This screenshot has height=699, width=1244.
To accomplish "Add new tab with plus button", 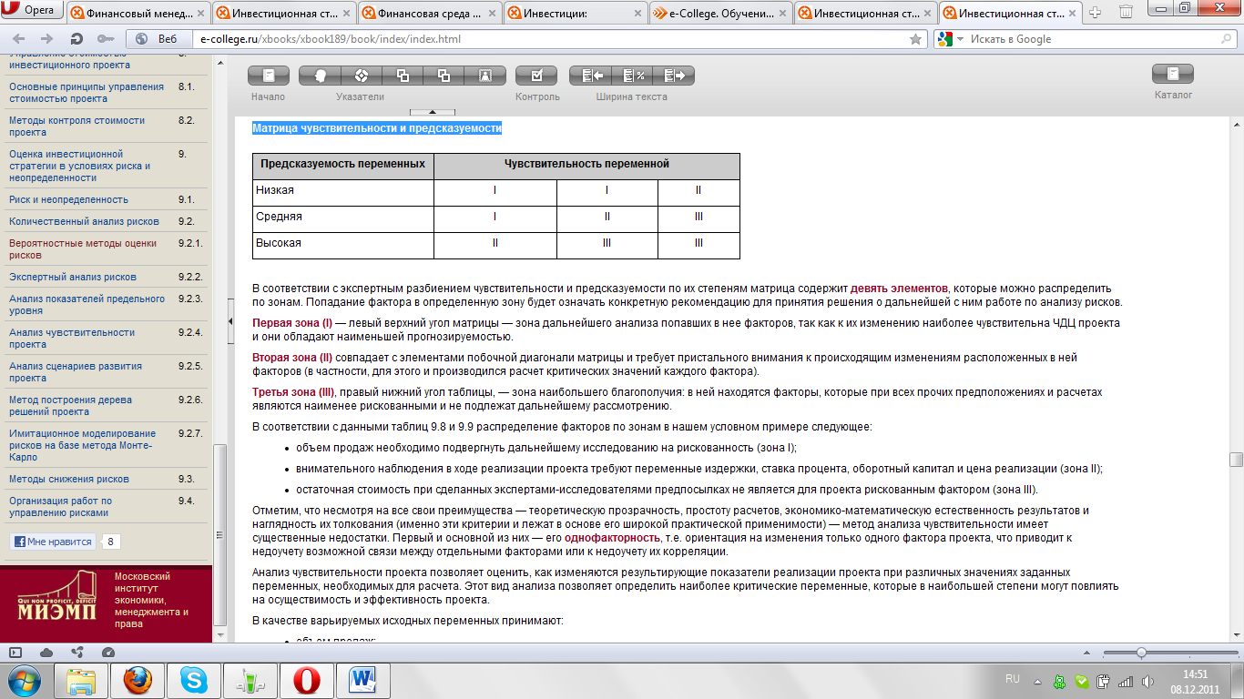I will pyautogui.click(x=1096, y=12).
